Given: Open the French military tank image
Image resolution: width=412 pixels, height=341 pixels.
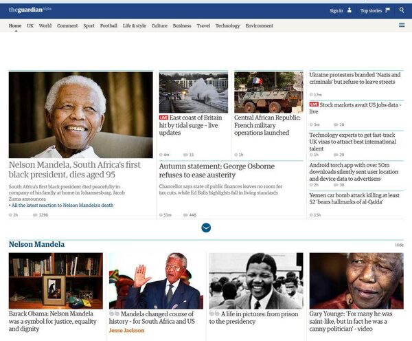Looking at the screenshot, I should [x=268, y=92].
